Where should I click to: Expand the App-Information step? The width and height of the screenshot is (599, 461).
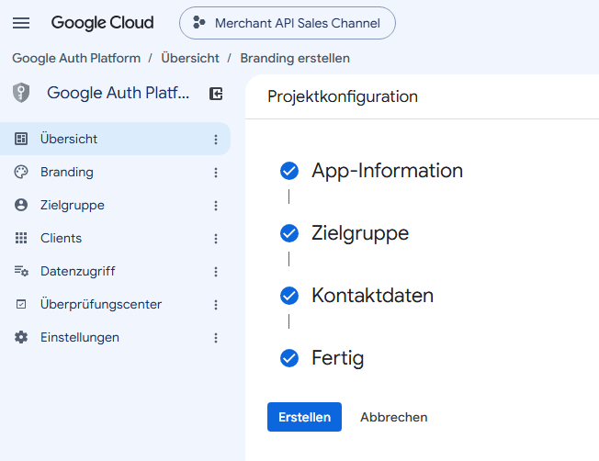tap(387, 170)
